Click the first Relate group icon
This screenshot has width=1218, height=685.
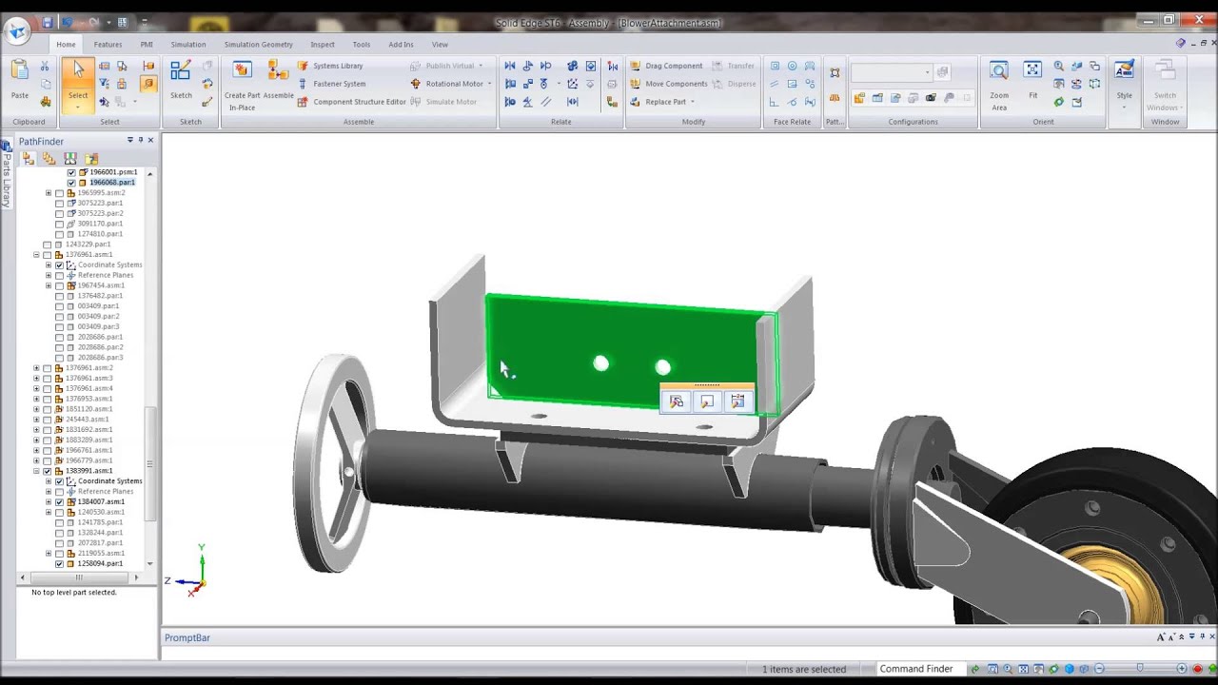pos(510,66)
